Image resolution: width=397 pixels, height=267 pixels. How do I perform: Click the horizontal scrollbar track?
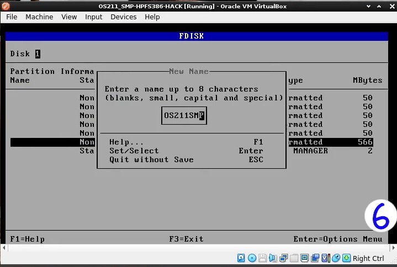tap(199, 248)
